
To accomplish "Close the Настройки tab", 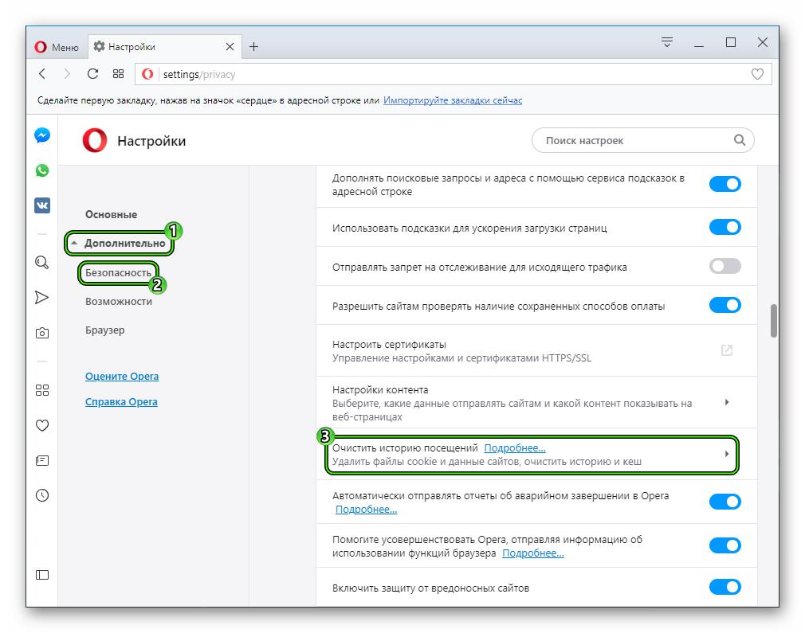I will point(230,47).
